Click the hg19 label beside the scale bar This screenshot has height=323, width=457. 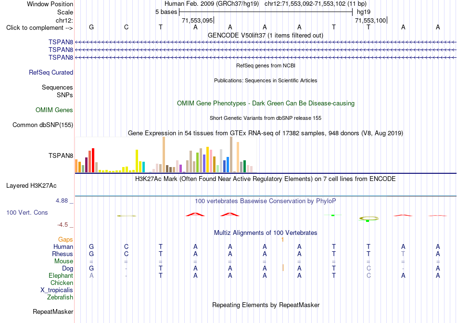tap(364, 12)
